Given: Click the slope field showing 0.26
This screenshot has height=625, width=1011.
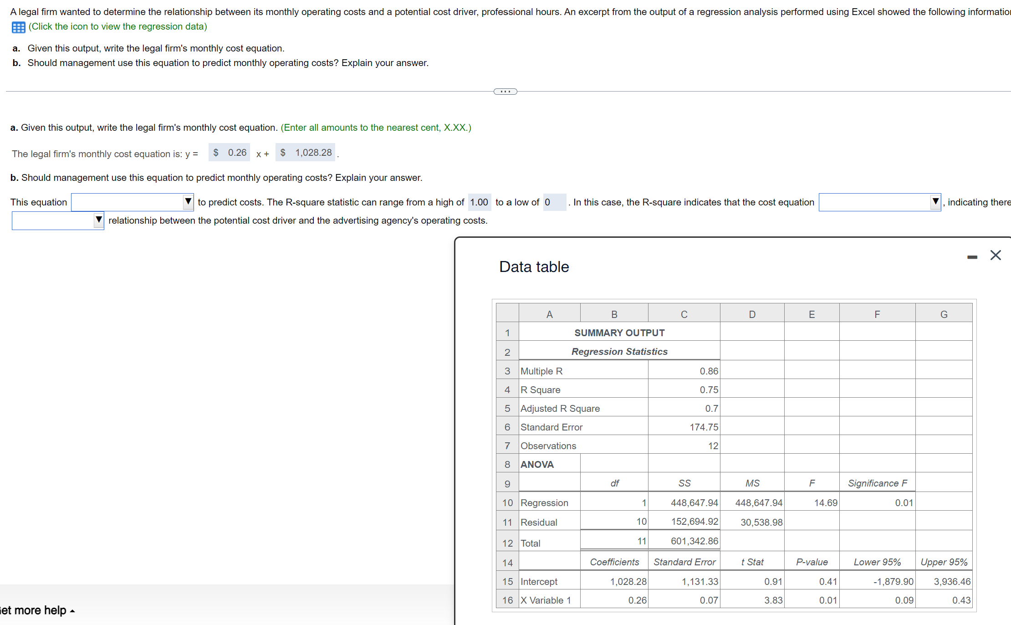Looking at the screenshot, I should (x=229, y=152).
